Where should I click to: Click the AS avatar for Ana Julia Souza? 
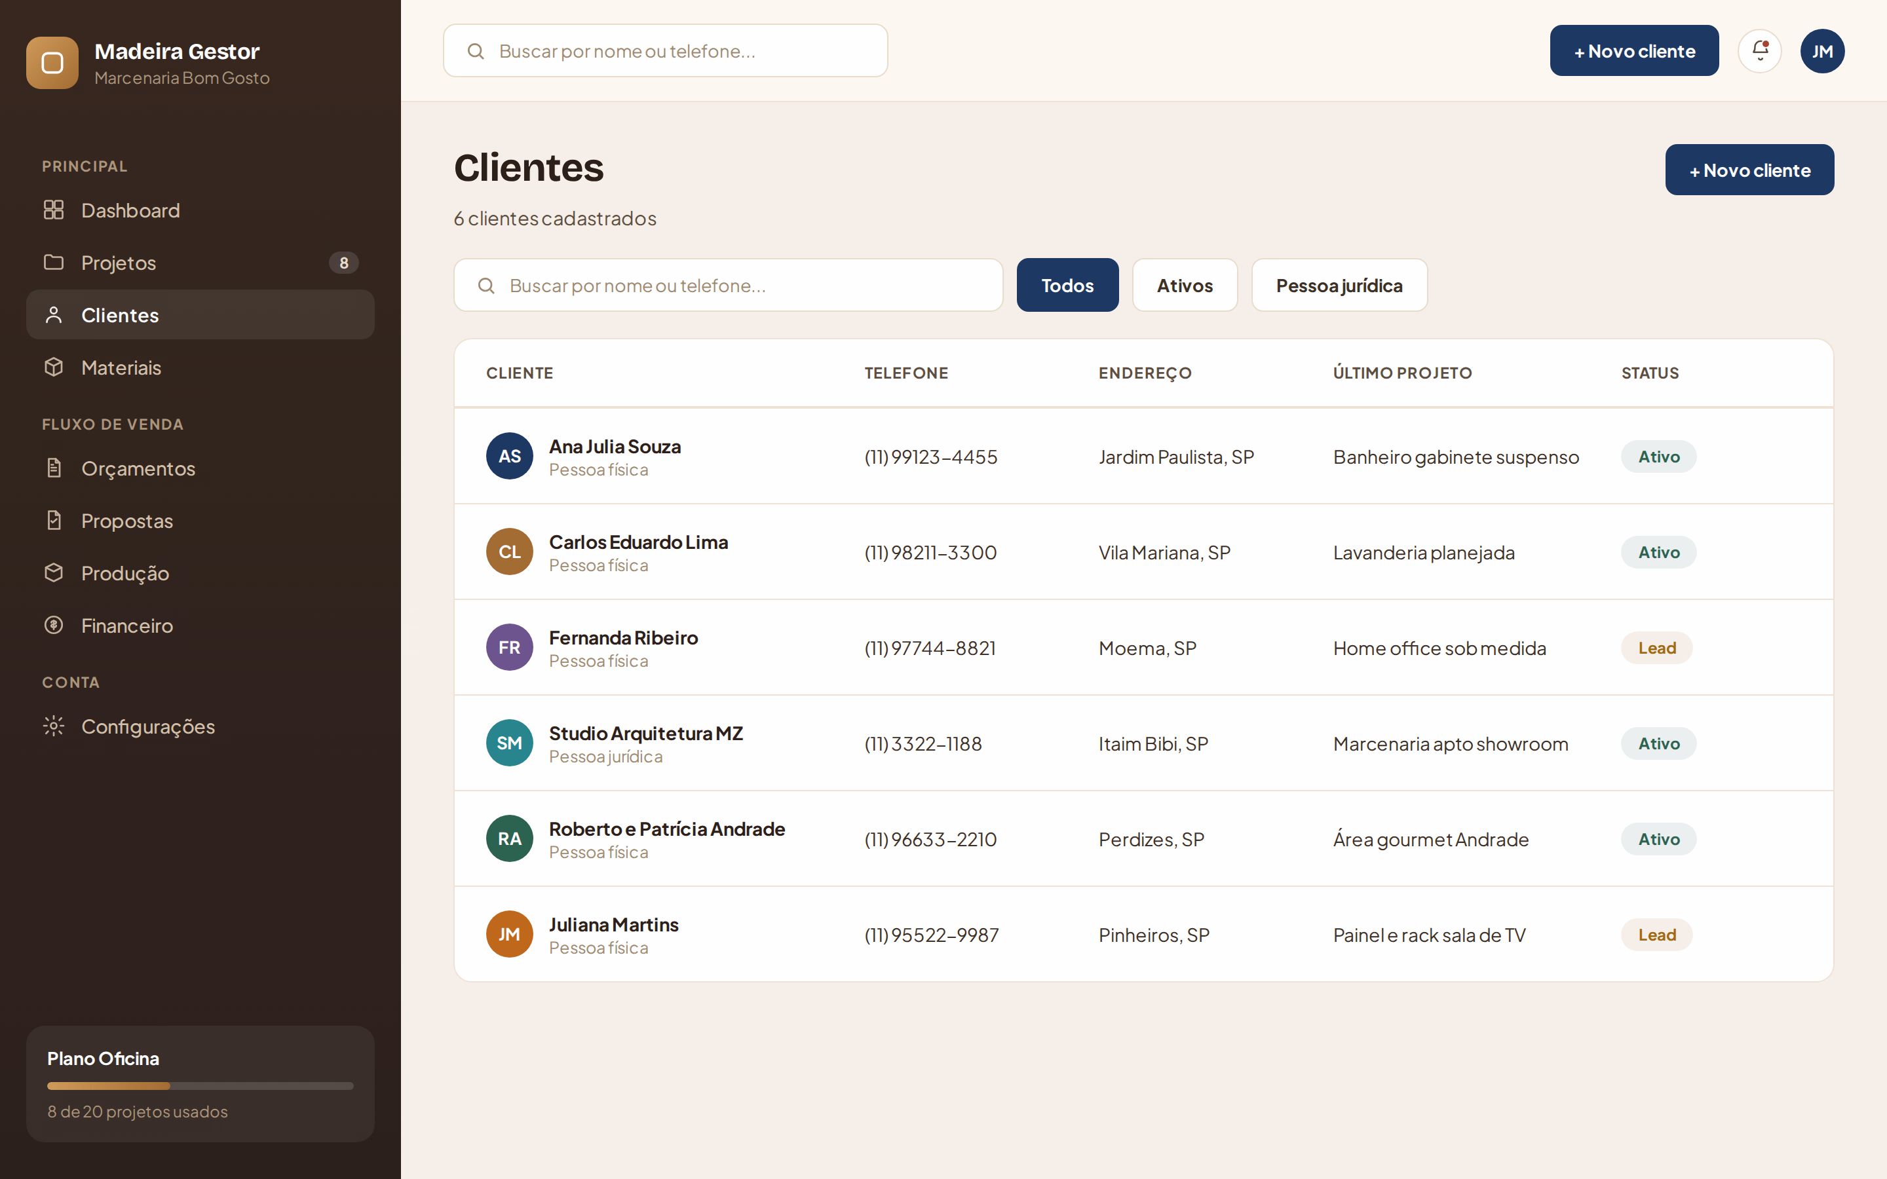(x=509, y=456)
